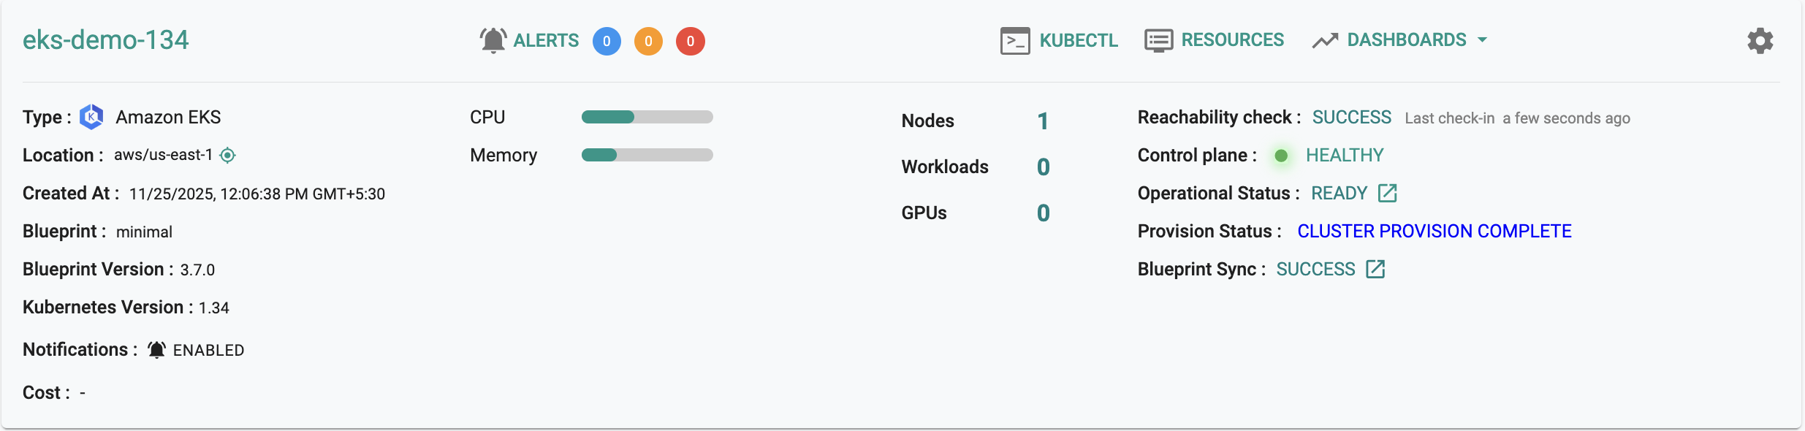The width and height of the screenshot is (1805, 431).
Task: Click the CPU usage progress bar
Action: 647,117
